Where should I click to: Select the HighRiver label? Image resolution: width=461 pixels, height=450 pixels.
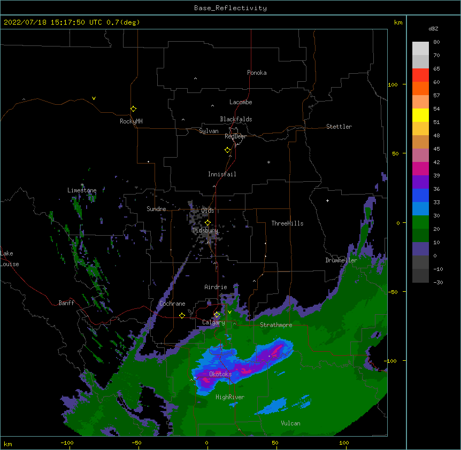[x=230, y=397]
